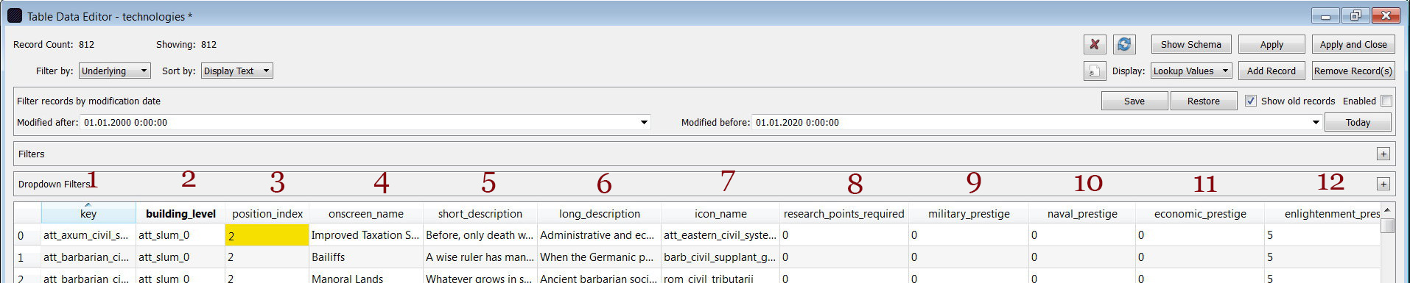
Task: Click the Restore button
Action: click(x=1204, y=101)
